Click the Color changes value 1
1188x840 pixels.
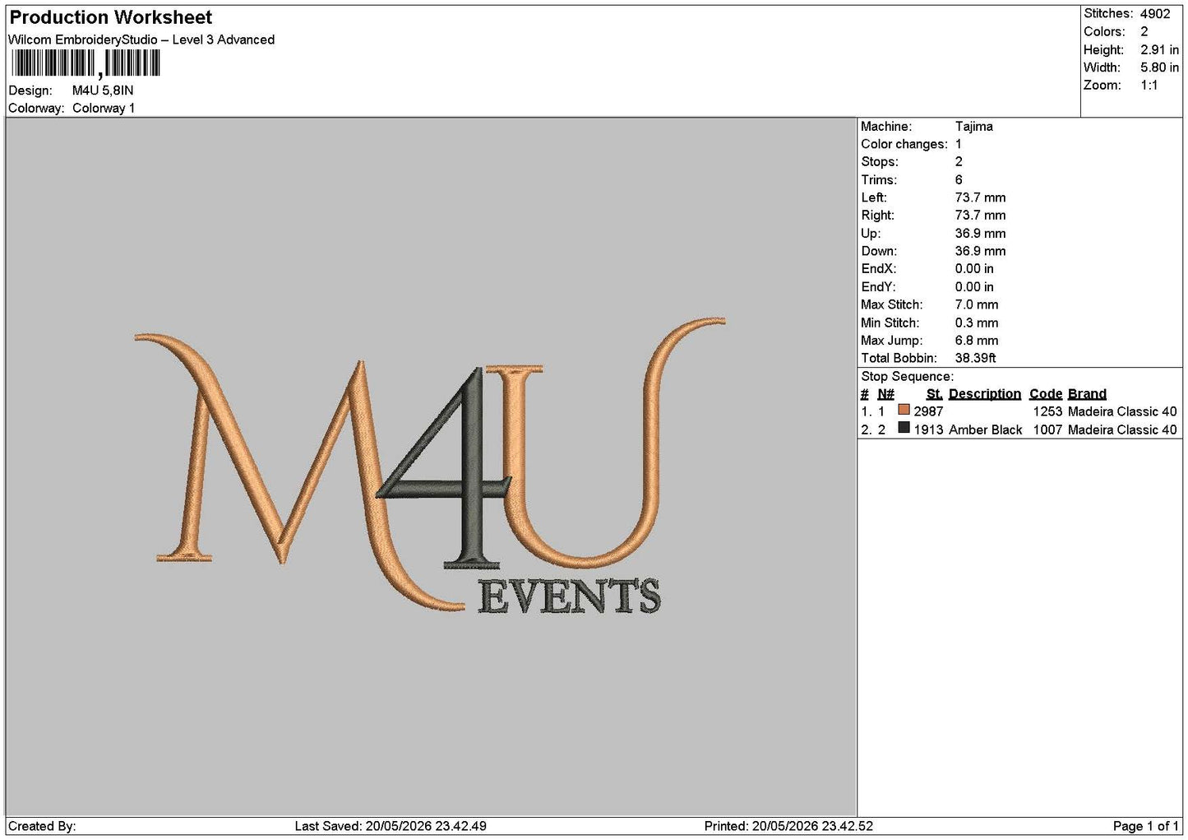click(959, 144)
